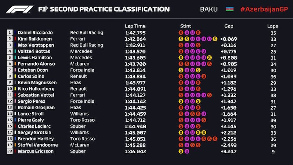Screen dimensions: 293x165
Task: Click the position 1 badge
Action: [9, 33]
